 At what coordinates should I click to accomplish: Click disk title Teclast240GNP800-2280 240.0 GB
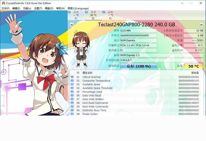[137, 24]
